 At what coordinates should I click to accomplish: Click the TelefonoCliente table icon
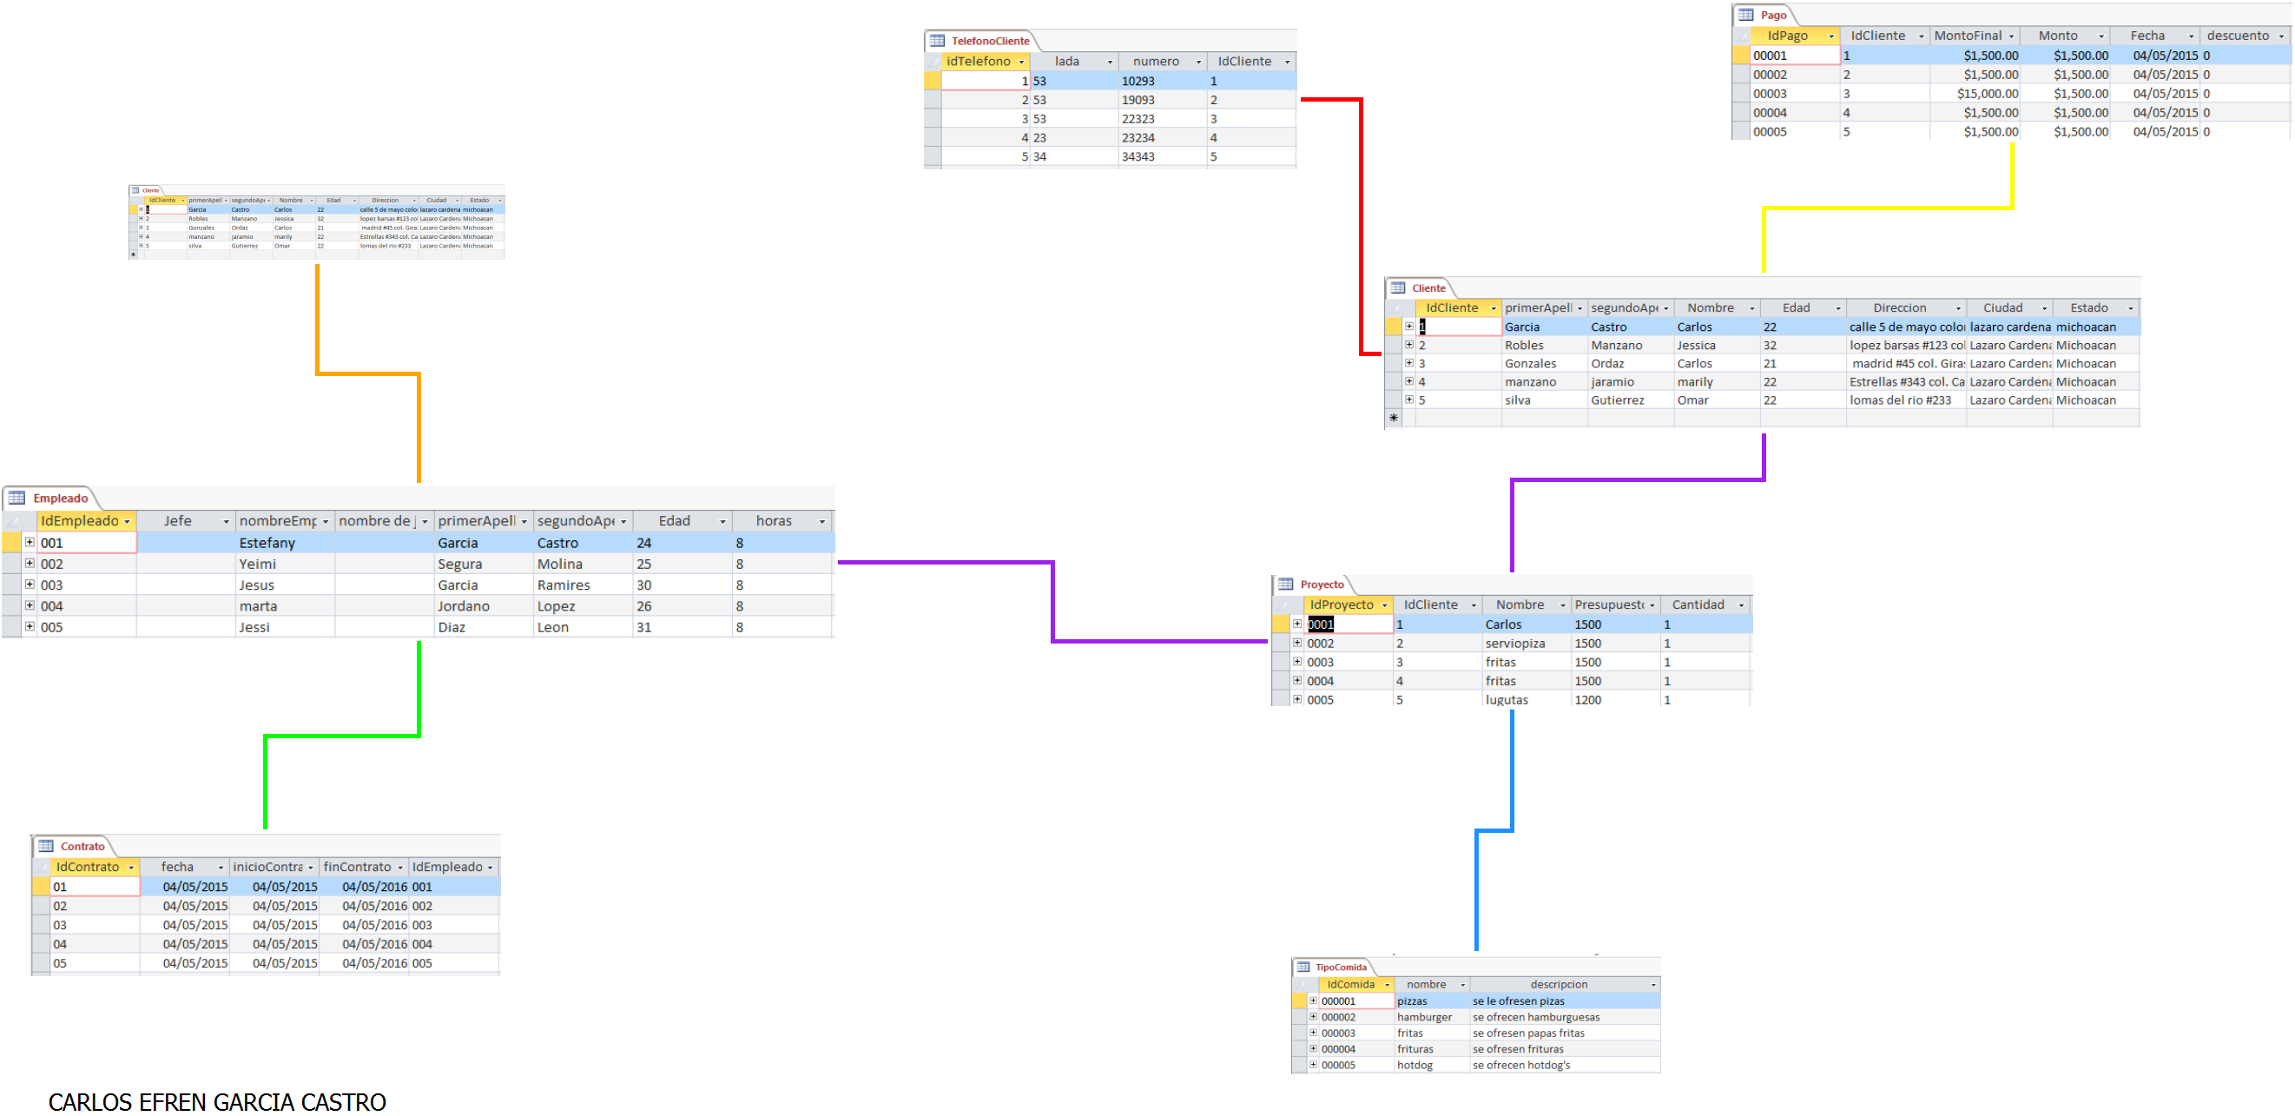[x=937, y=41]
